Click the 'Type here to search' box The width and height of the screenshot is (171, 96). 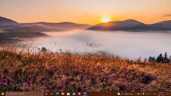click(24, 94)
